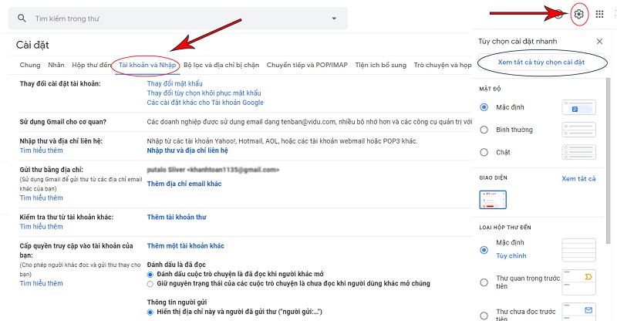Select the Tài khoản và Nhập tab
Viewport: 617px width, 321px height.
tap(147, 65)
